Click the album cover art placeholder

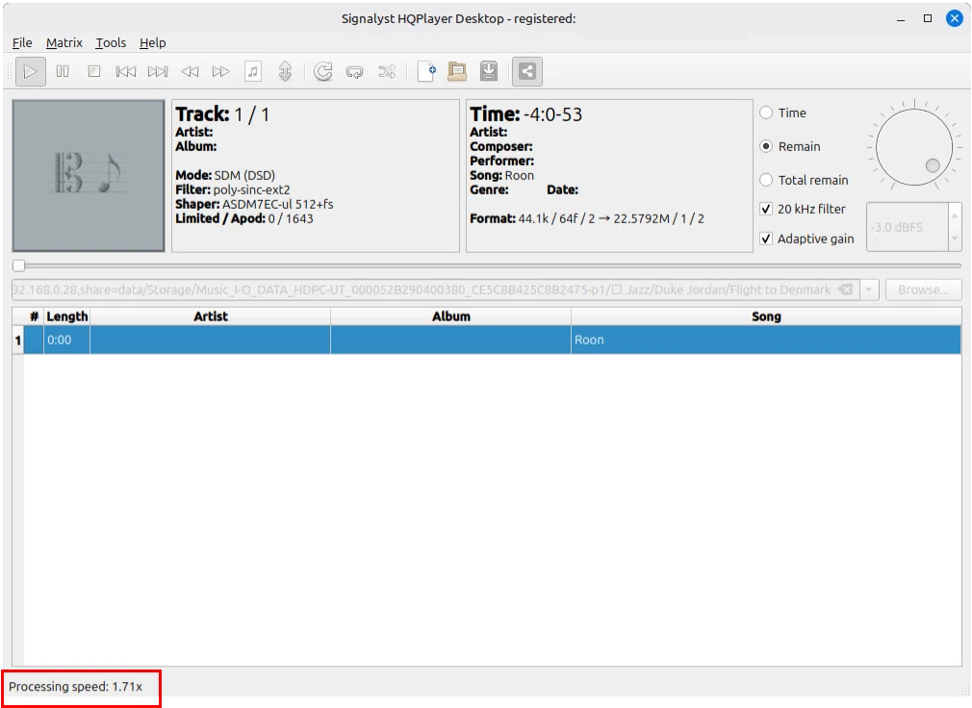[x=89, y=176]
